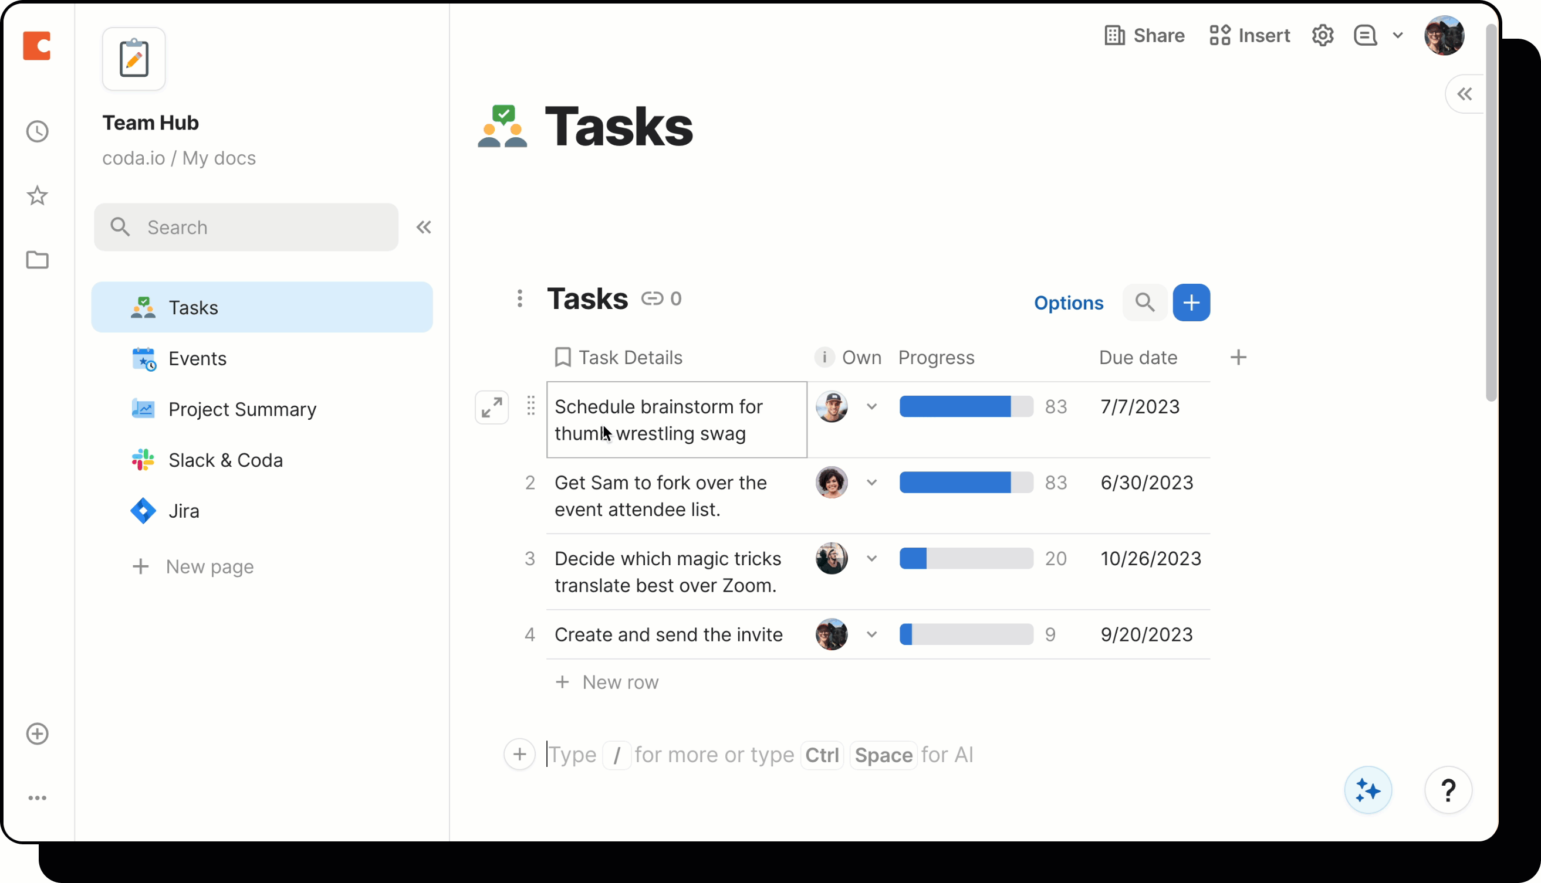The image size is (1541, 883).
Task: Open the dropdown arrow beside comments icon
Action: [x=1398, y=36]
